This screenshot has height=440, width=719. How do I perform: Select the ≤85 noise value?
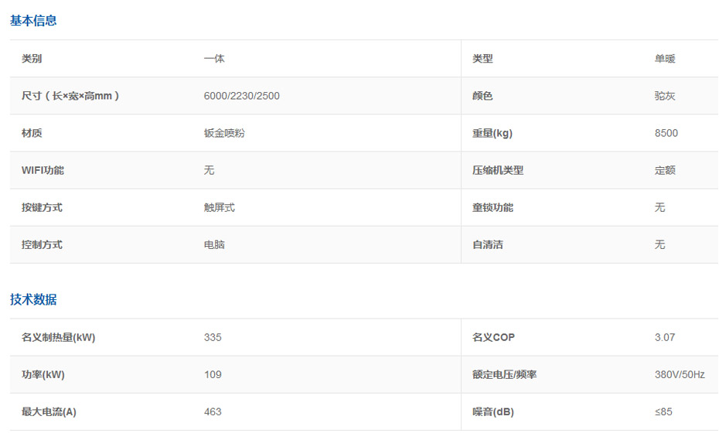click(x=663, y=411)
